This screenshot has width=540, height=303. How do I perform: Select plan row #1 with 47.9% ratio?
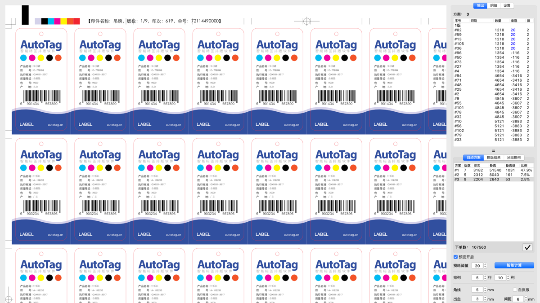point(494,171)
